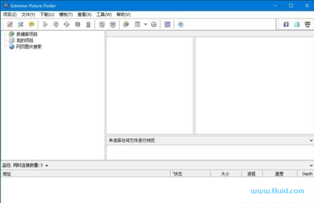Collapse the 监控 panel using its chevron
314x203 pixels.
(x=311, y=166)
